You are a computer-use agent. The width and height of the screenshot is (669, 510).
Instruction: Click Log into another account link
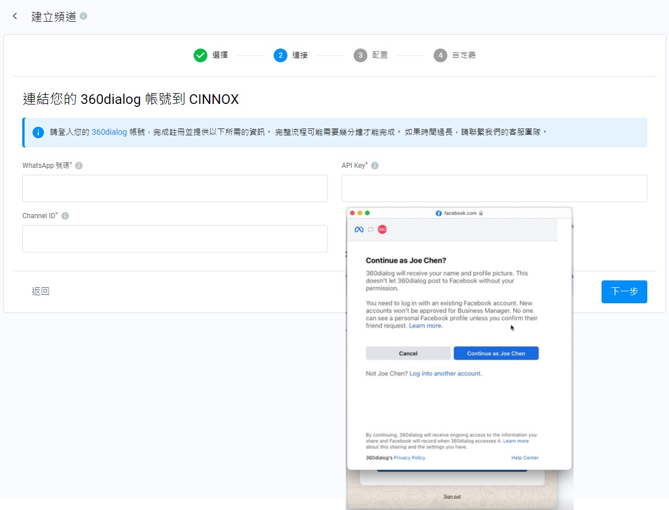(446, 374)
